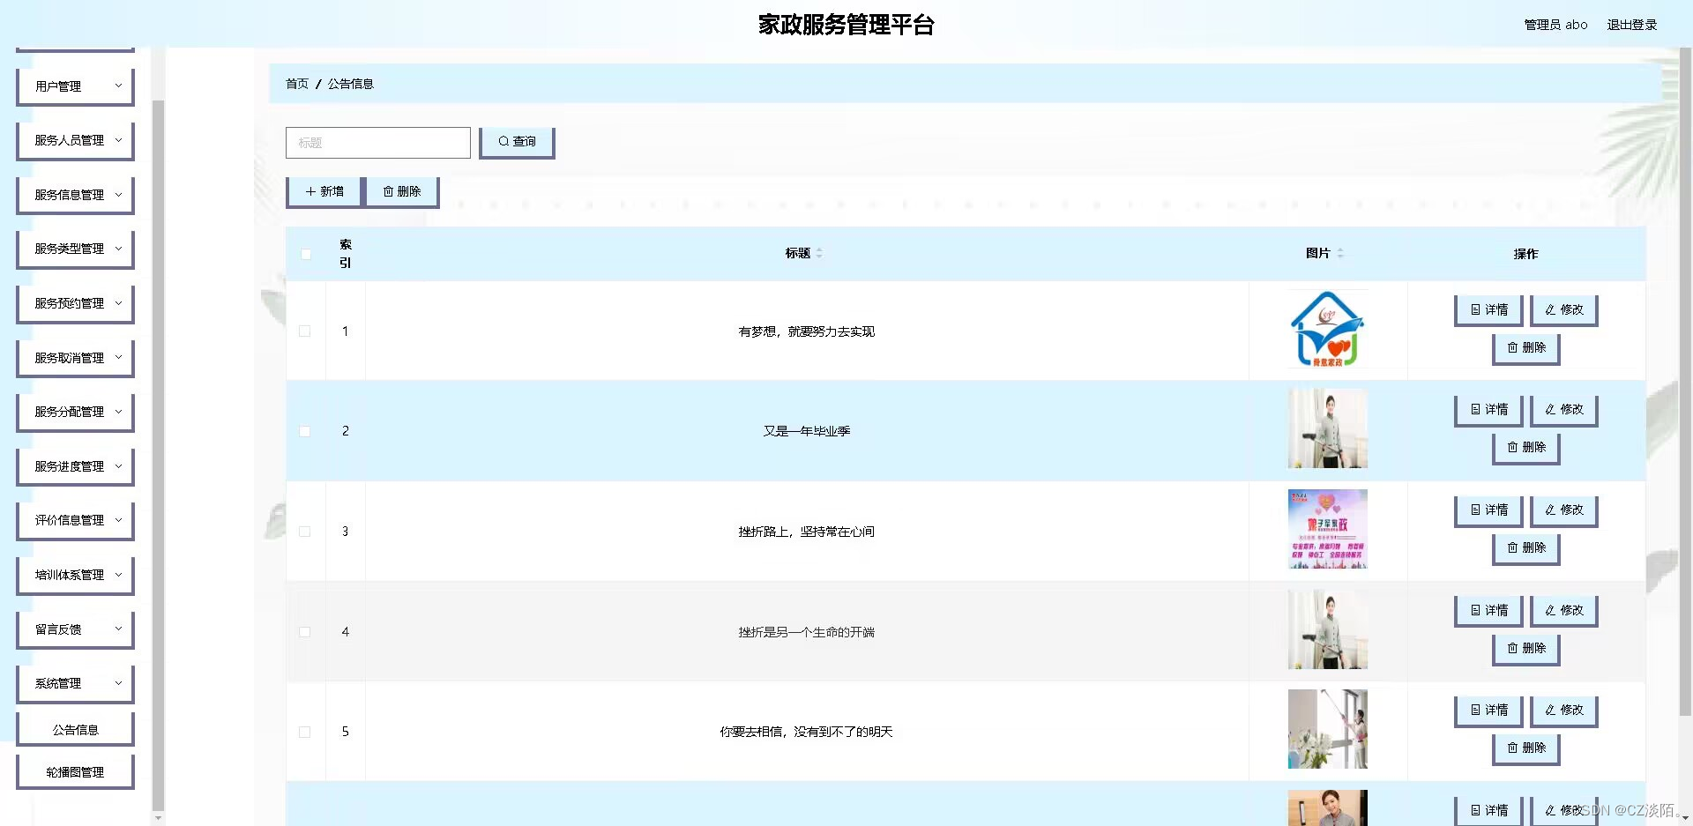Expand 服务信息管理 submenu
Image resolution: width=1693 pixels, height=826 pixels.
[75, 195]
